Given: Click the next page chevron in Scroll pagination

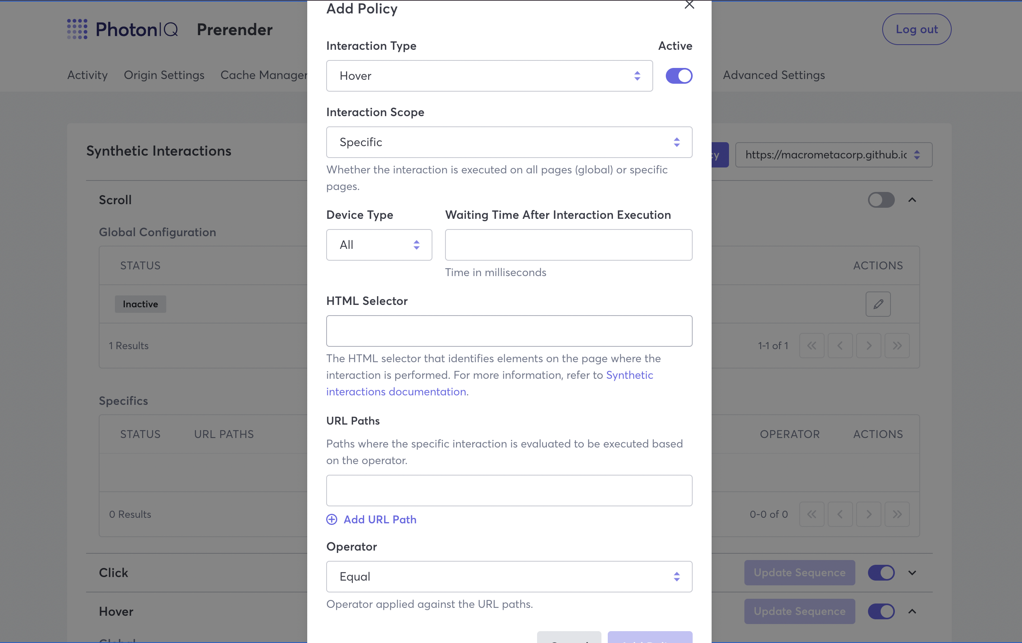Looking at the screenshot, I should 868,346.
